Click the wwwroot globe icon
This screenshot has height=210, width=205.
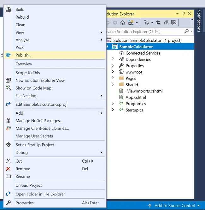(x=121, y=72)
